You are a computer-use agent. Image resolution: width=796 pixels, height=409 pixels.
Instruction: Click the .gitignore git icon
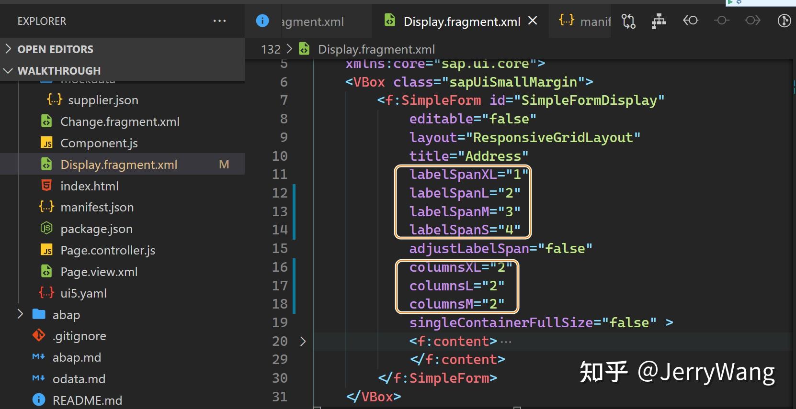click(x=39, y=335)
